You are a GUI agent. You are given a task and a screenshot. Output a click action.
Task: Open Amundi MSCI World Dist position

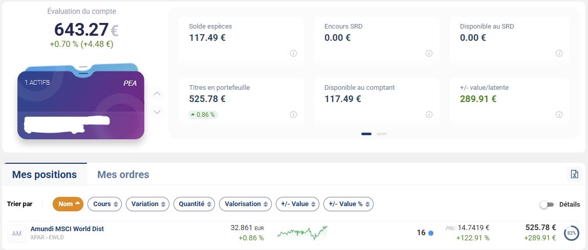pyautogui.click(x=67, y=229)
